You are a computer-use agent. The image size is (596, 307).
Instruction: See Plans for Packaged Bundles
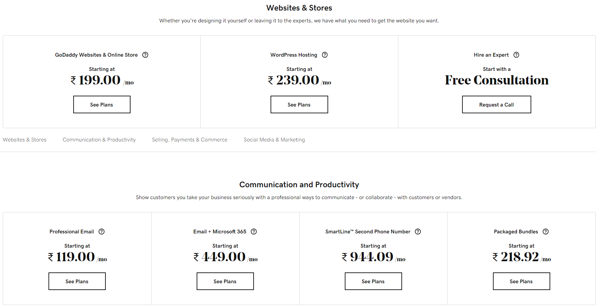521,281
